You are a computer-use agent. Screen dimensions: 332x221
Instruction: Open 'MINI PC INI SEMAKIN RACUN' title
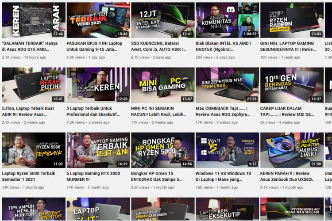click(x=158, y=111)
